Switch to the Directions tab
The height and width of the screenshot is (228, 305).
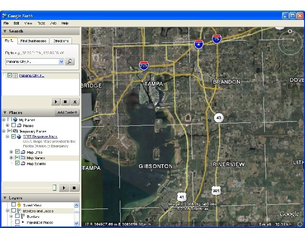point(61,41)
